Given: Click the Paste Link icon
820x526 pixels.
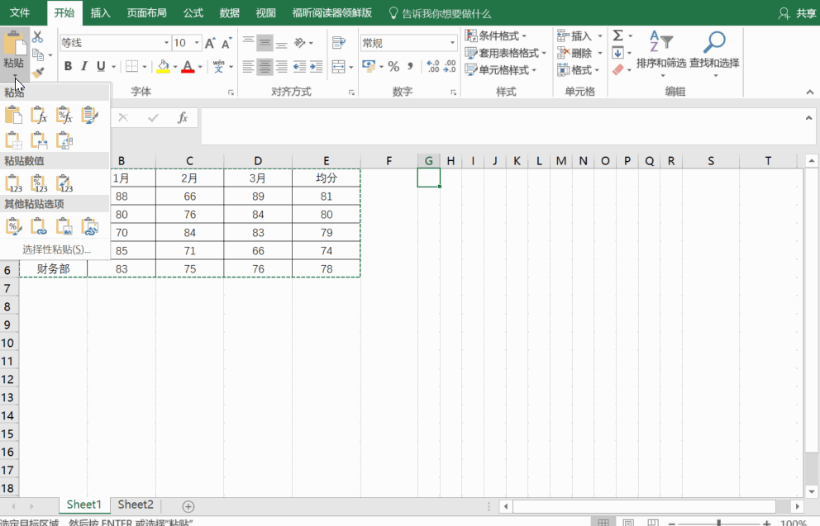Looking at the screenshot, I should point(39,225).
